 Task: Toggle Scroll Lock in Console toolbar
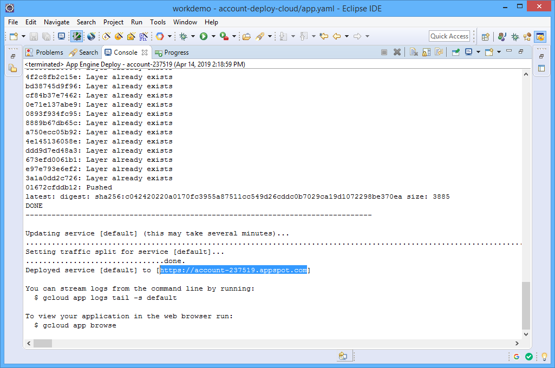point(427,52)
